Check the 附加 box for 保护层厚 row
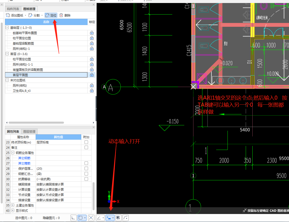The image size is (289, 222). coord(86,168)
